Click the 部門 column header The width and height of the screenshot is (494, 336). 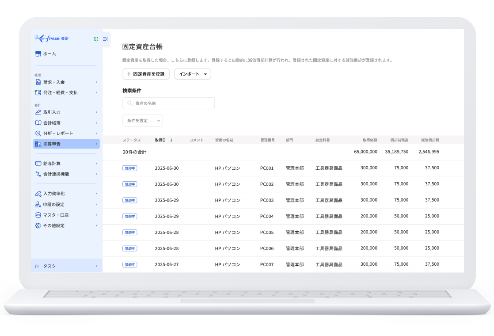289,140
